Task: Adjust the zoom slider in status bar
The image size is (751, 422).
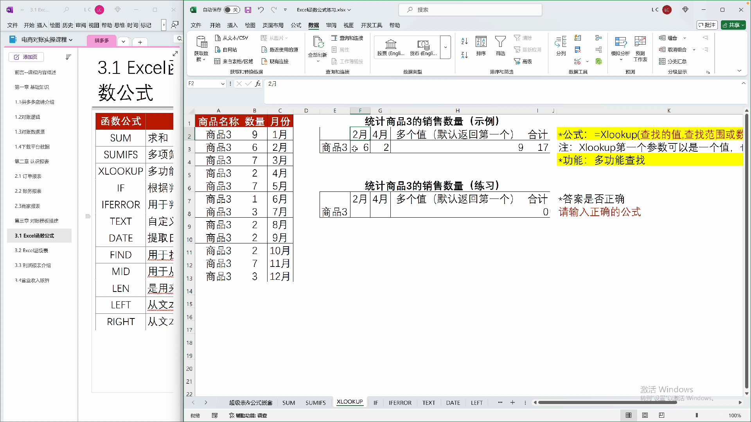Action: 697,415
